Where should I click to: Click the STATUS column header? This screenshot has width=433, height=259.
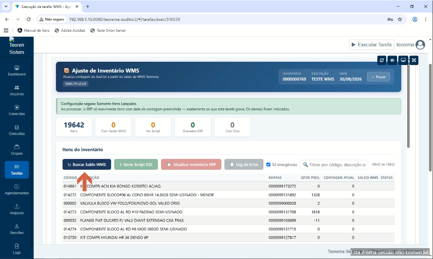pos(387,178)
